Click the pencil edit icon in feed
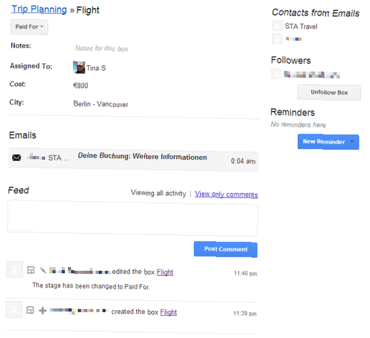This screenshot has width=370, height=338. [43, 270]
